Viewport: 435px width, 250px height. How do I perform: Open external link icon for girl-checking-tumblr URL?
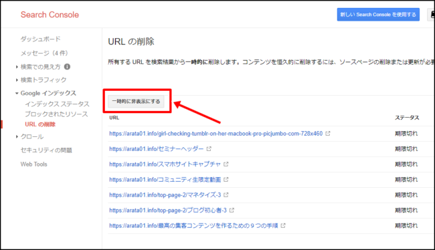click(x=328, y=134)
